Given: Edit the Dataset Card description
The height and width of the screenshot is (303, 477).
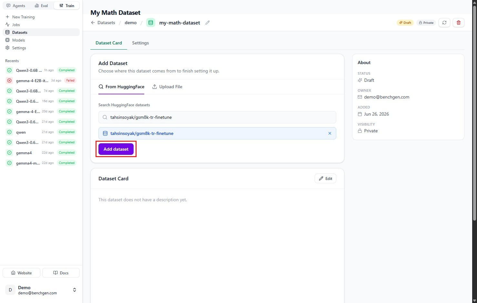Looking at the screenshot, I should [x=325, y=178].
